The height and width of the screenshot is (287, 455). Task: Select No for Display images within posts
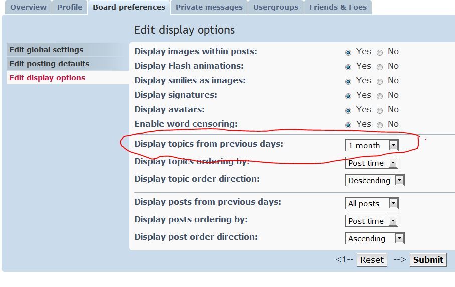pyautogui.click(x=380, y=53)
